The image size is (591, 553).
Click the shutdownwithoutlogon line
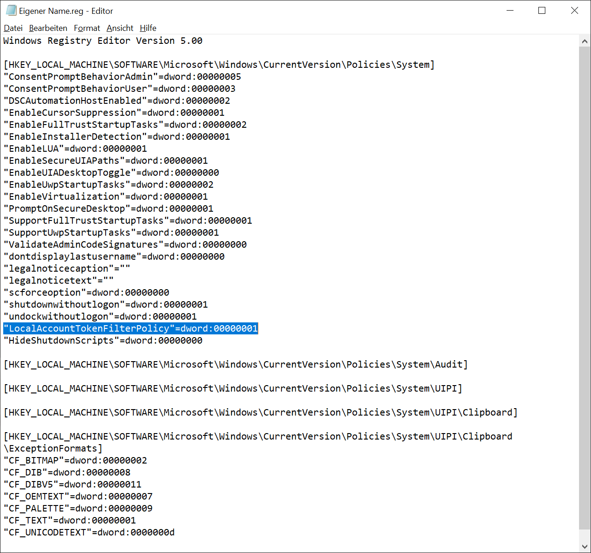[106, 304]
